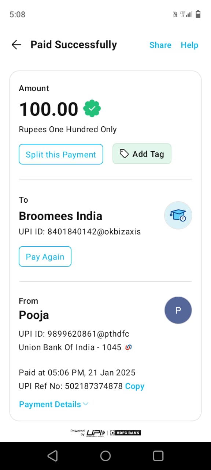Image resolution: width=211 pixels, height=470 pixels.
Task: Tap the tag icon in Add Tag
Action: tap(124, 154)
